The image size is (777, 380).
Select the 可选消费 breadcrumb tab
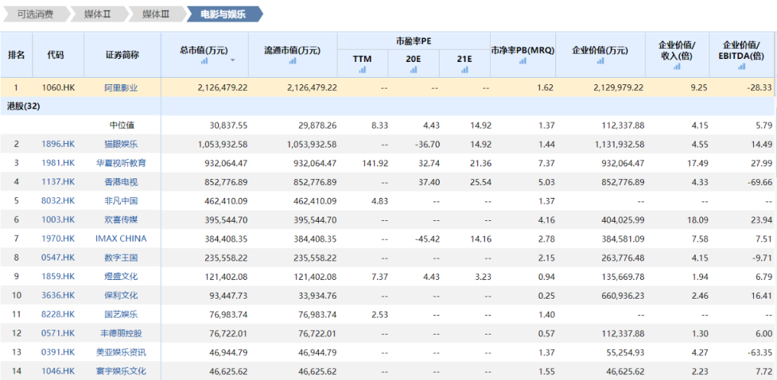(35, 14)
